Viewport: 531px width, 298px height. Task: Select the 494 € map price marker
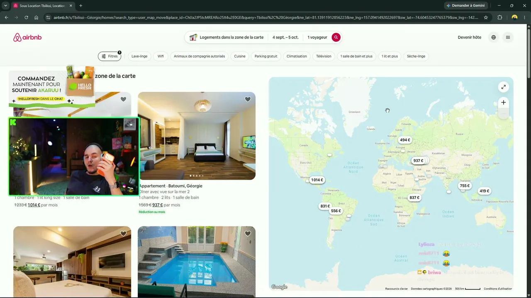pyautogui.click(x=405, y=140)
